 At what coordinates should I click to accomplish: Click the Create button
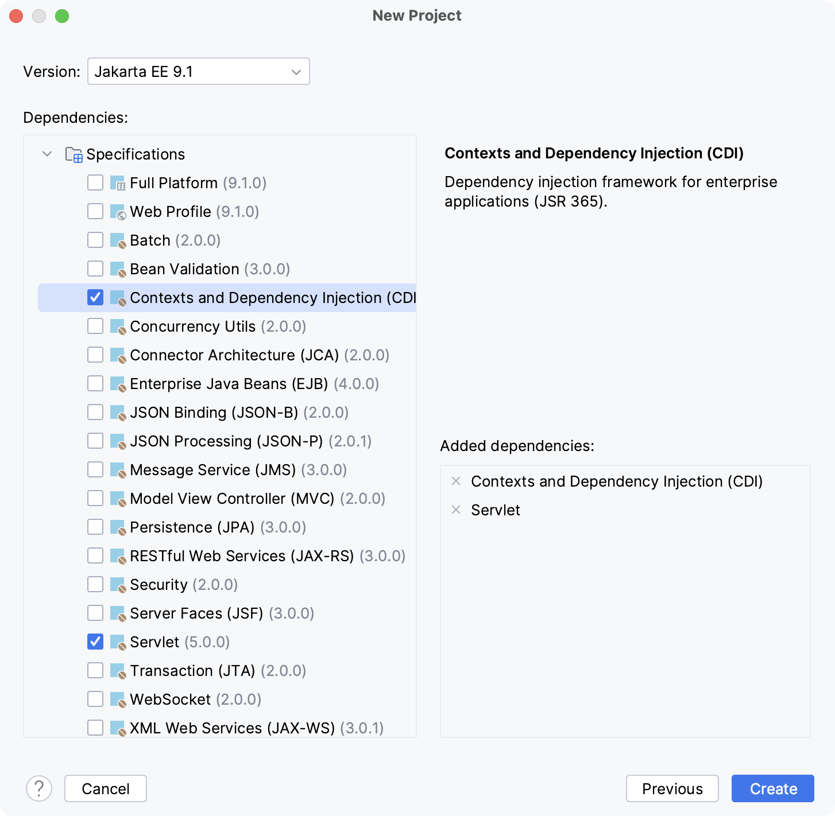point(772,788)
